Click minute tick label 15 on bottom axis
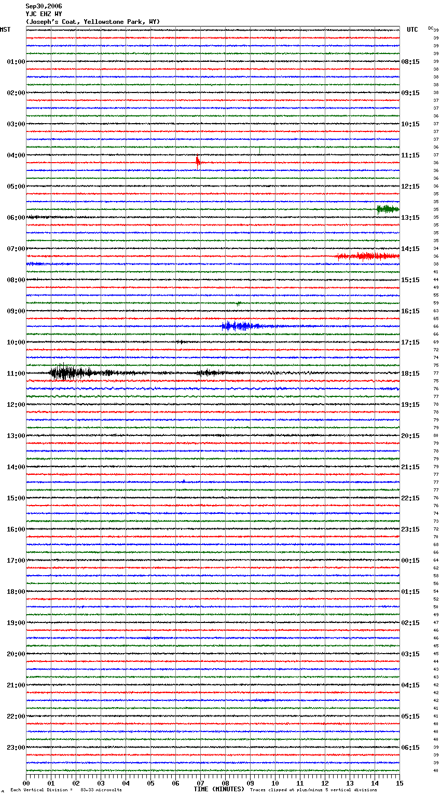 point(399,783)
